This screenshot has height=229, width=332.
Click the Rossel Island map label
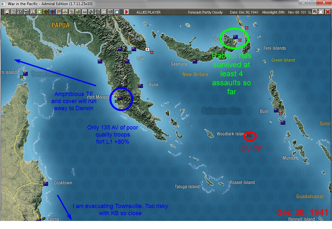tap(242, 183)
